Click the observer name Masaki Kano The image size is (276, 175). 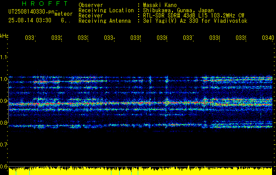(x=160, y=5)
